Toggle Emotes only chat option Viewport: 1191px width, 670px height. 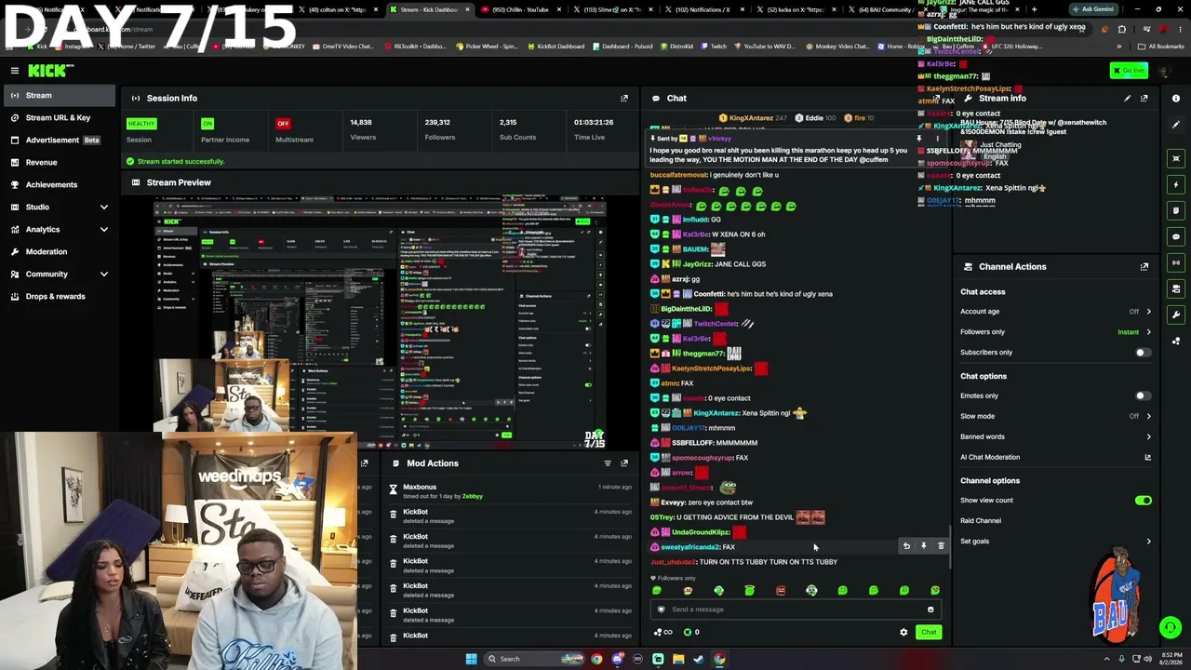tap(1143, 395)
